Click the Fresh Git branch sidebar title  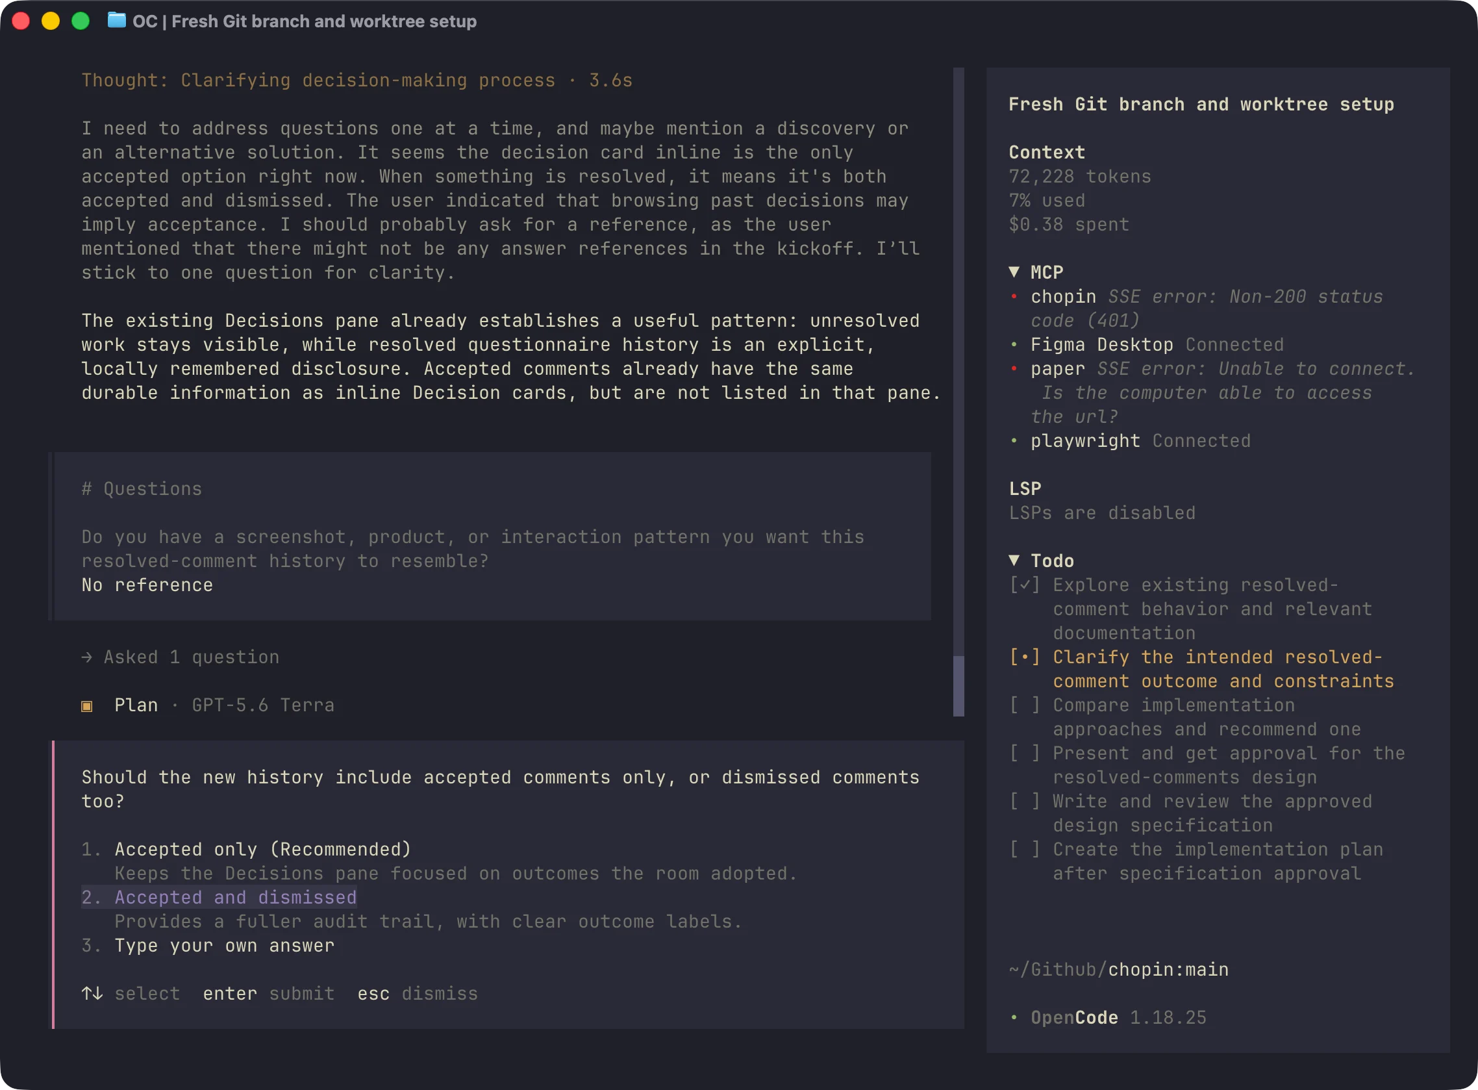(x=1201, y=104)
